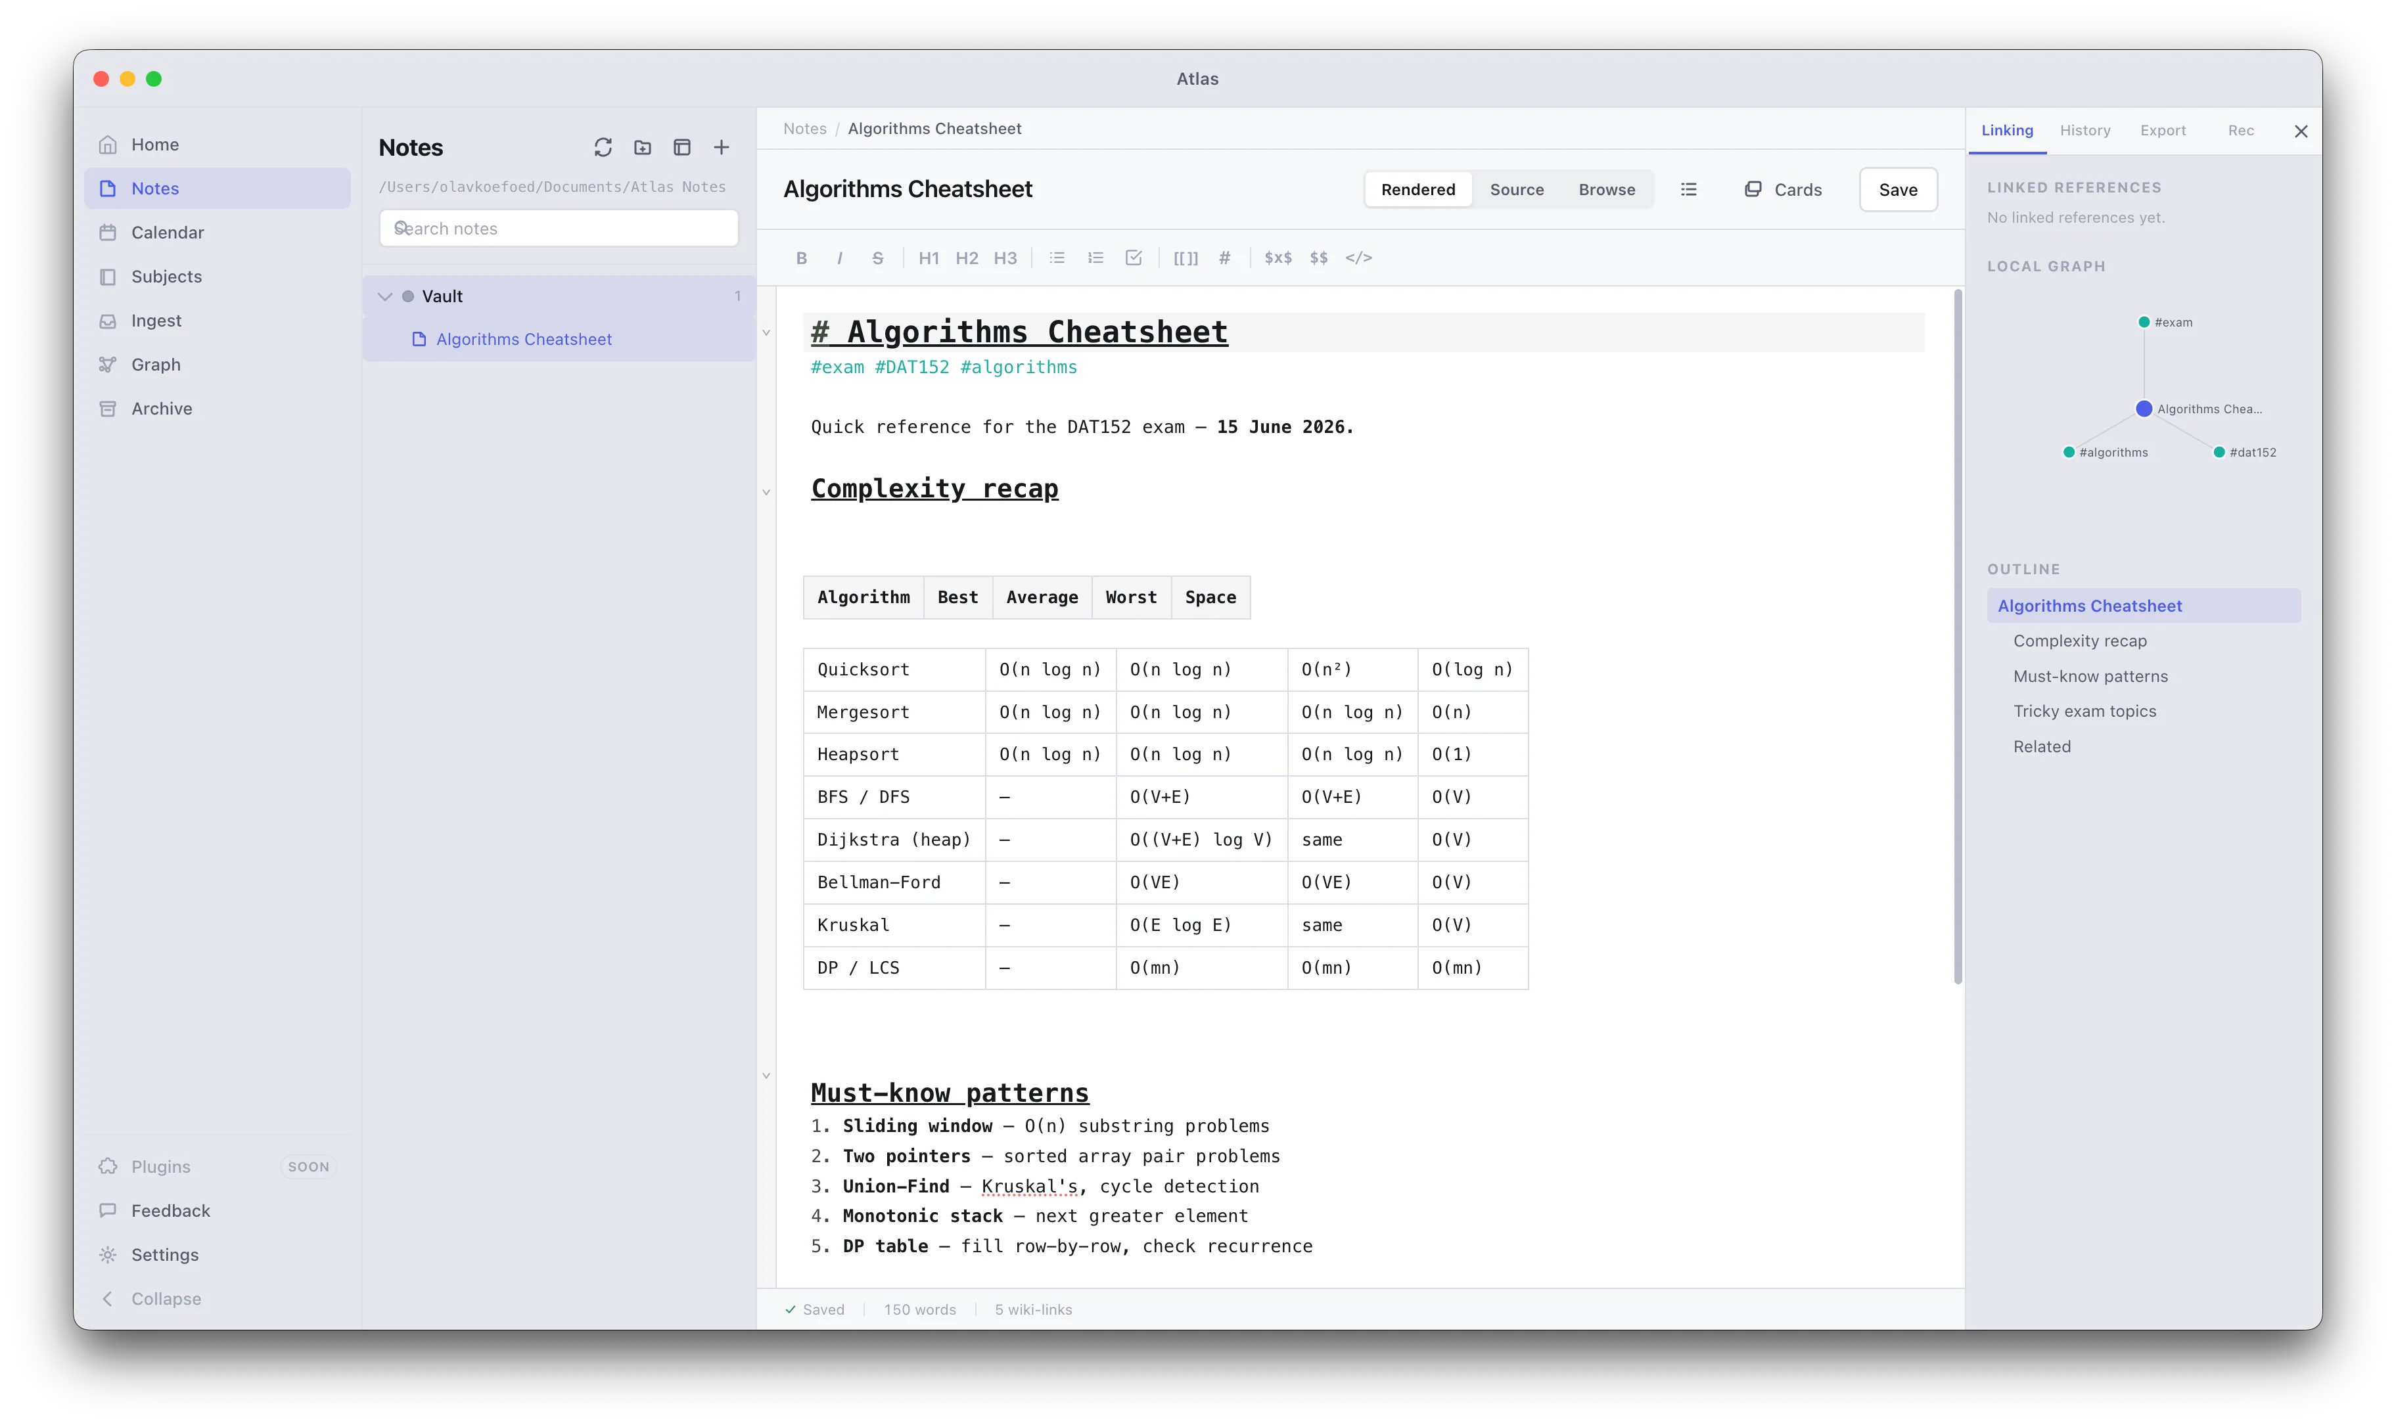The width and height of the screenshot is (2396, 1427).
Task: Click the Notes breadcrumb link
Action: 804,129
